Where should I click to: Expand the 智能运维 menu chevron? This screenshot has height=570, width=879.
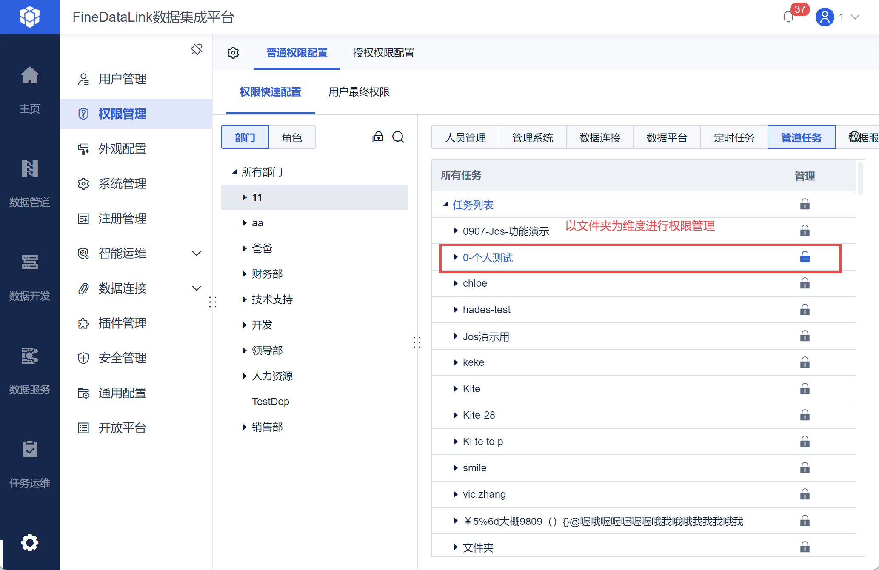196,254
